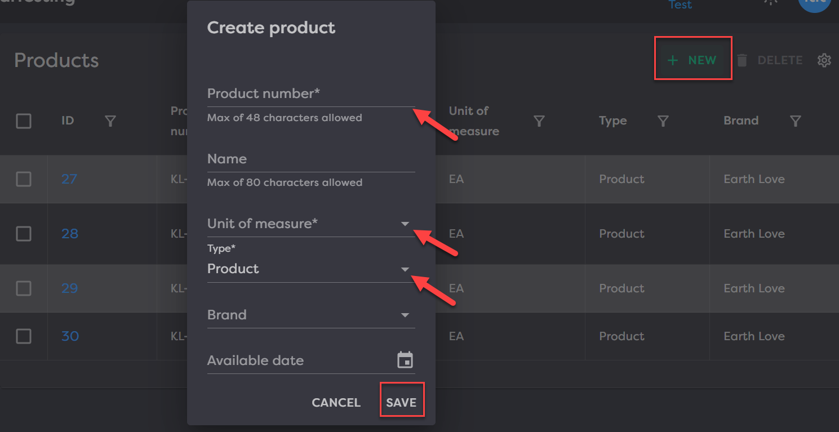Check the box for product row 27
Viewport: 839px width, 432px height.
(x=24, y=179)
